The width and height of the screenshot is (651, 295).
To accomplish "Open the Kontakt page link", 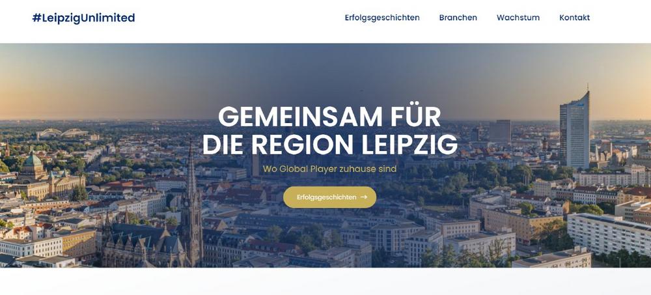I will [x=574, y=18].
